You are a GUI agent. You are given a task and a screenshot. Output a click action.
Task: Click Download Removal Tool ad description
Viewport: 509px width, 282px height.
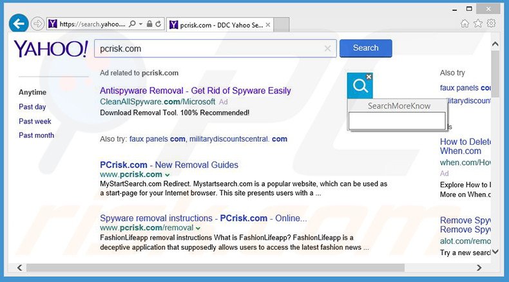(175, 113)
